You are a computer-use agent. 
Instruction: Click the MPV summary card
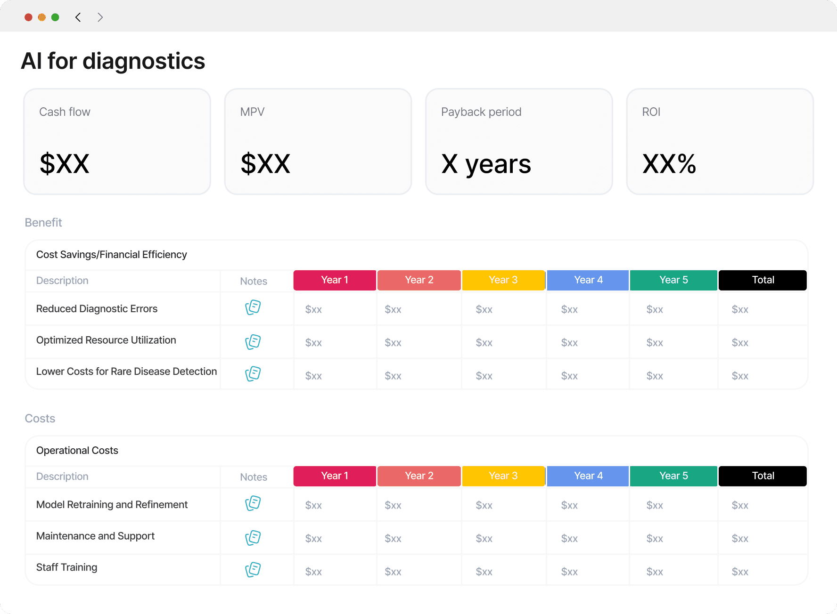point(318,141)
